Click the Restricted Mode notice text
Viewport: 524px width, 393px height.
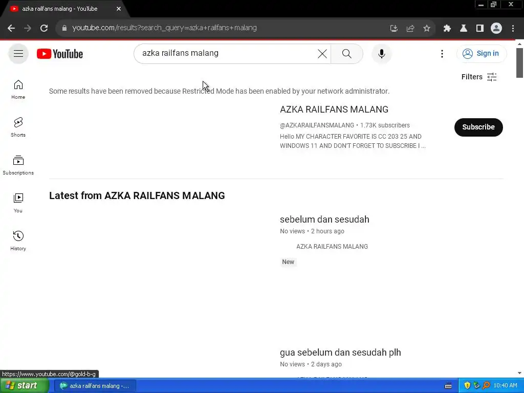[x=219, y=91]
